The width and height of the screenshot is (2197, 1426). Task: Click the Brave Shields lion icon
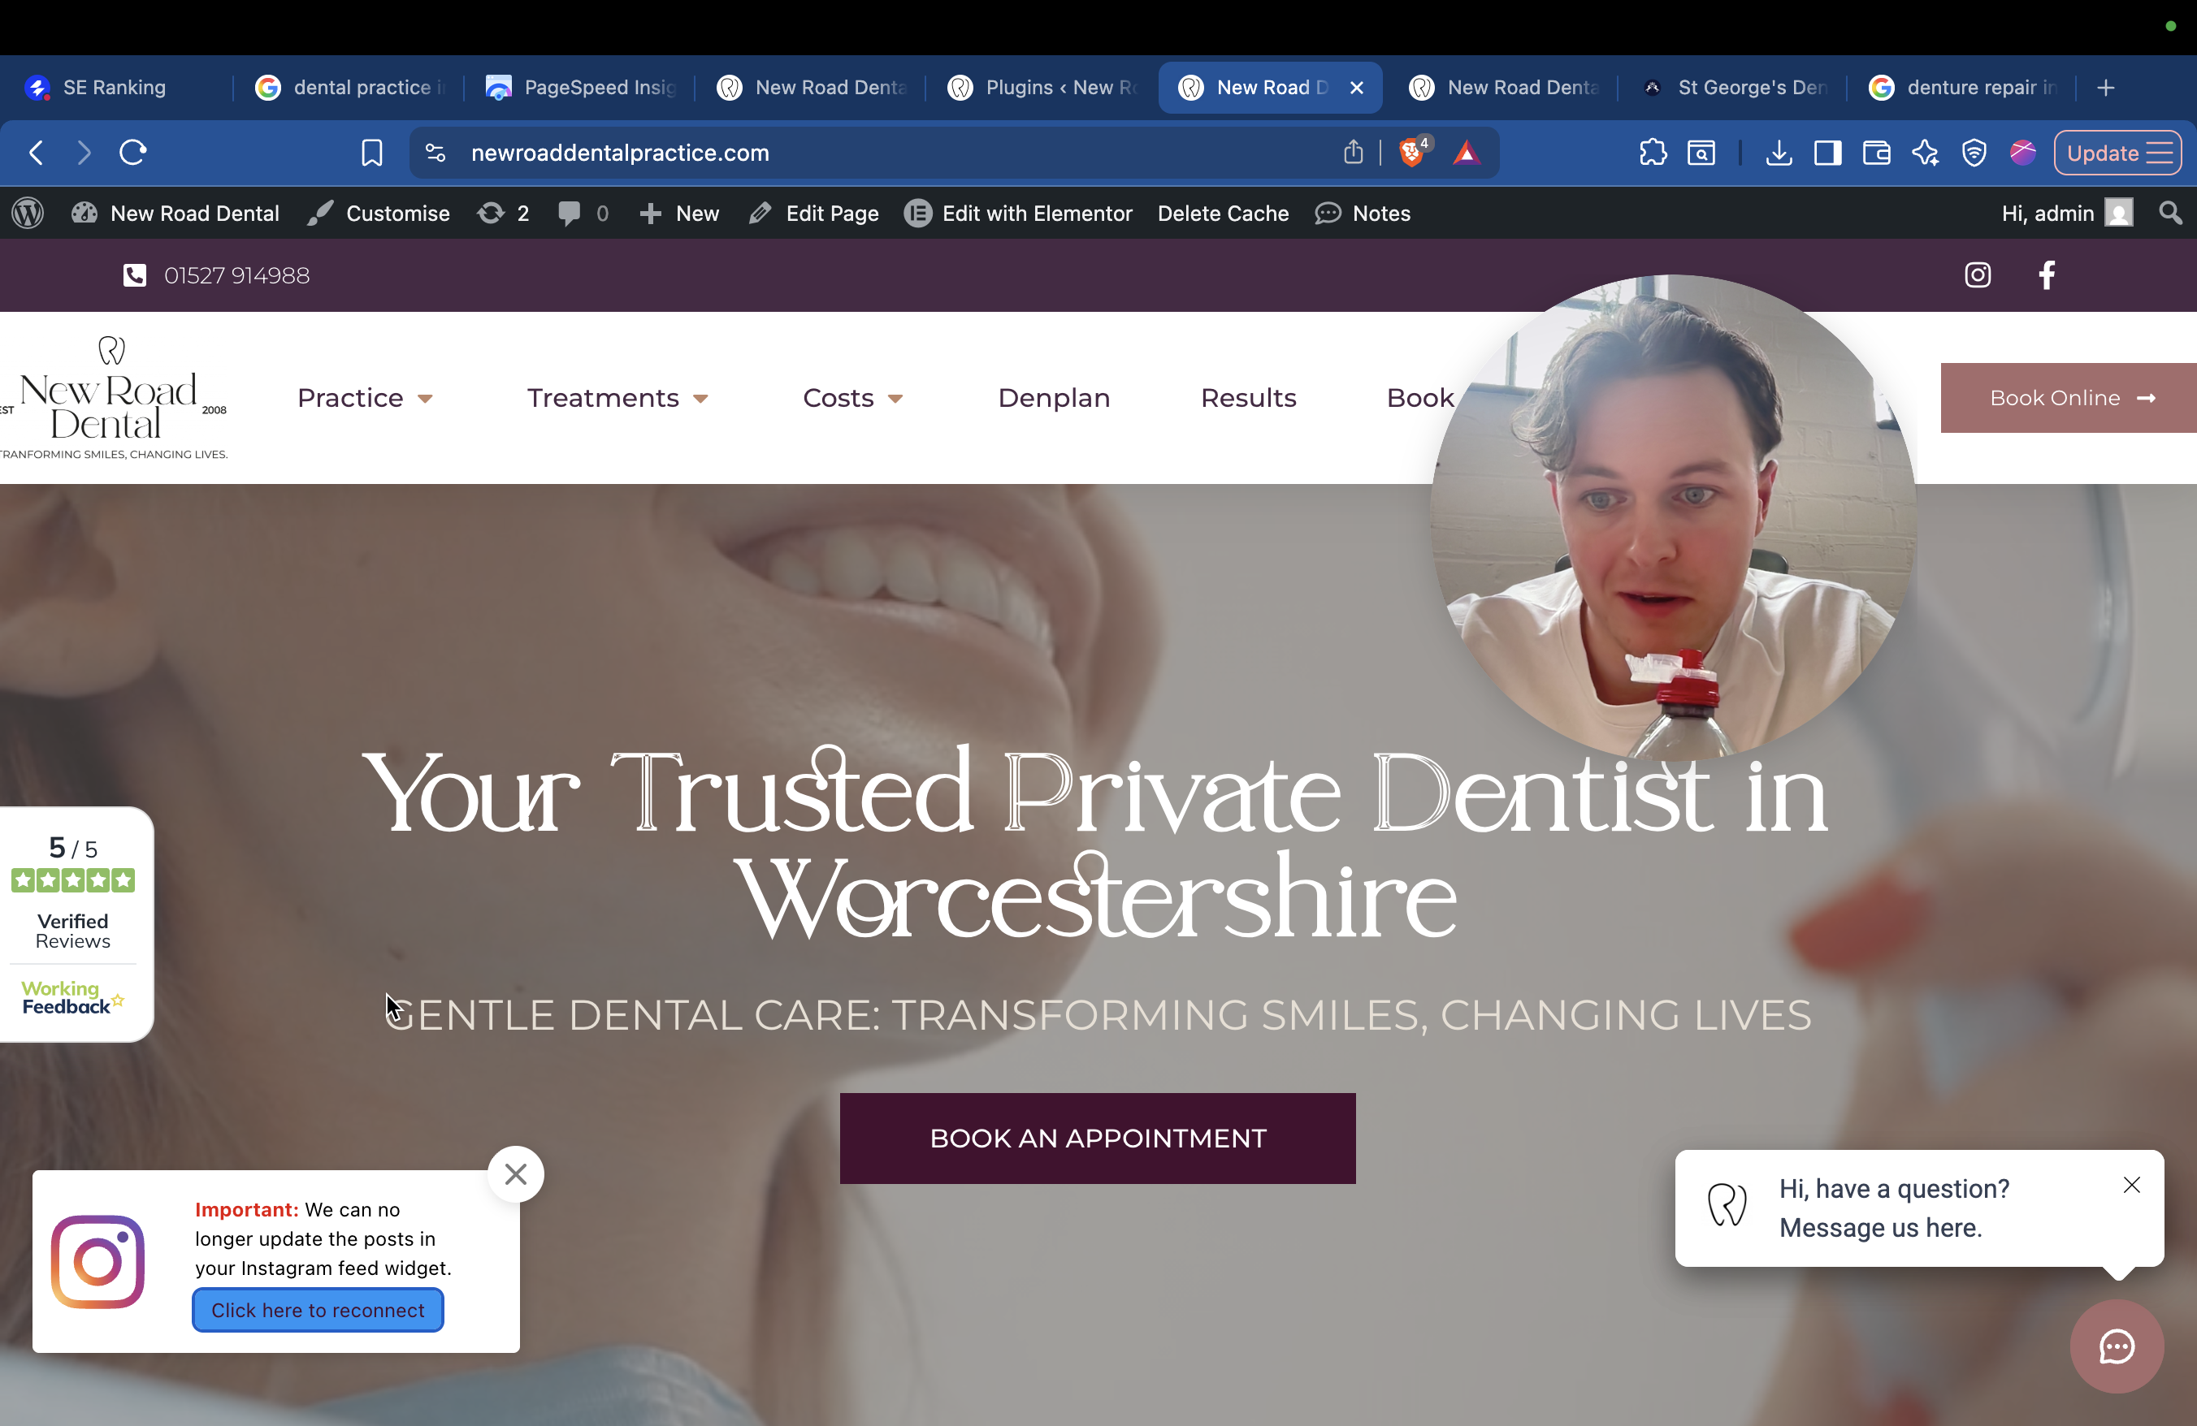coord(1412,152)
